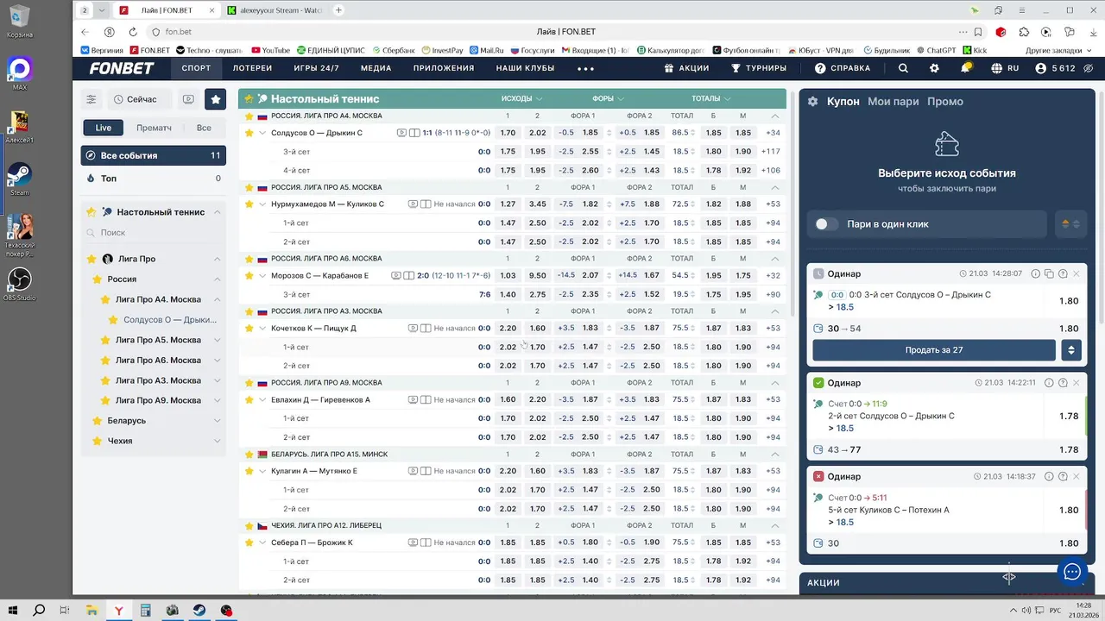Open the odds change arrows setting in coupon
The image size is (1105, 621).
(x=1070, y=224)
